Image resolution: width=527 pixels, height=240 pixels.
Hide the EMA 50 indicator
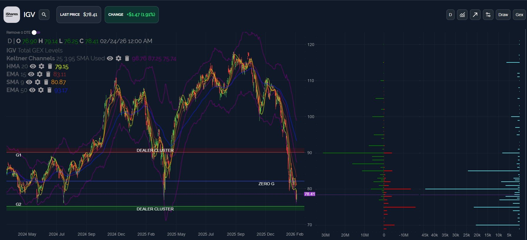[32, 90]
